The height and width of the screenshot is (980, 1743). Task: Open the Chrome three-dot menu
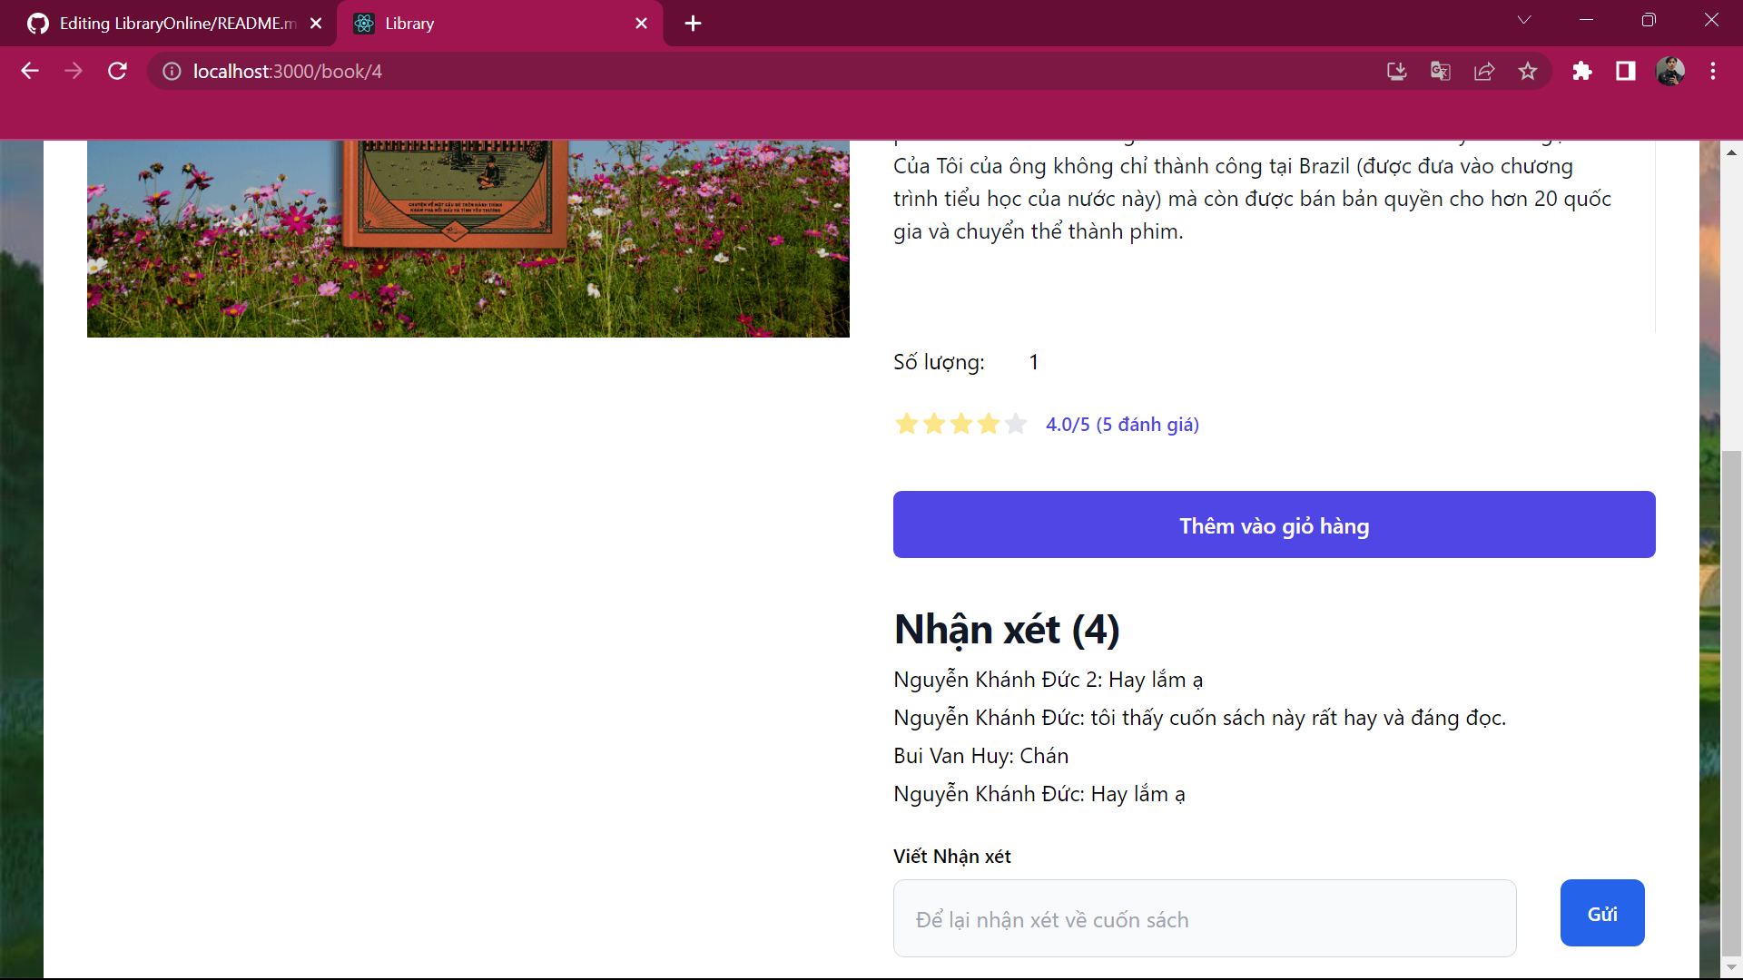(x=1715, y=71)
